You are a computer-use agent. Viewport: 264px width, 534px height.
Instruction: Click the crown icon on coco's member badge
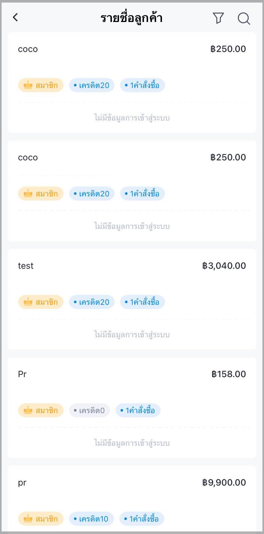tap(28, 85)
